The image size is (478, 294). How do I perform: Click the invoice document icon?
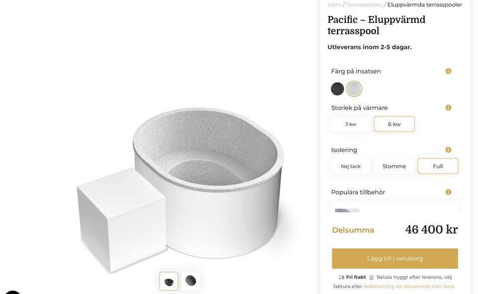point(371,278)
